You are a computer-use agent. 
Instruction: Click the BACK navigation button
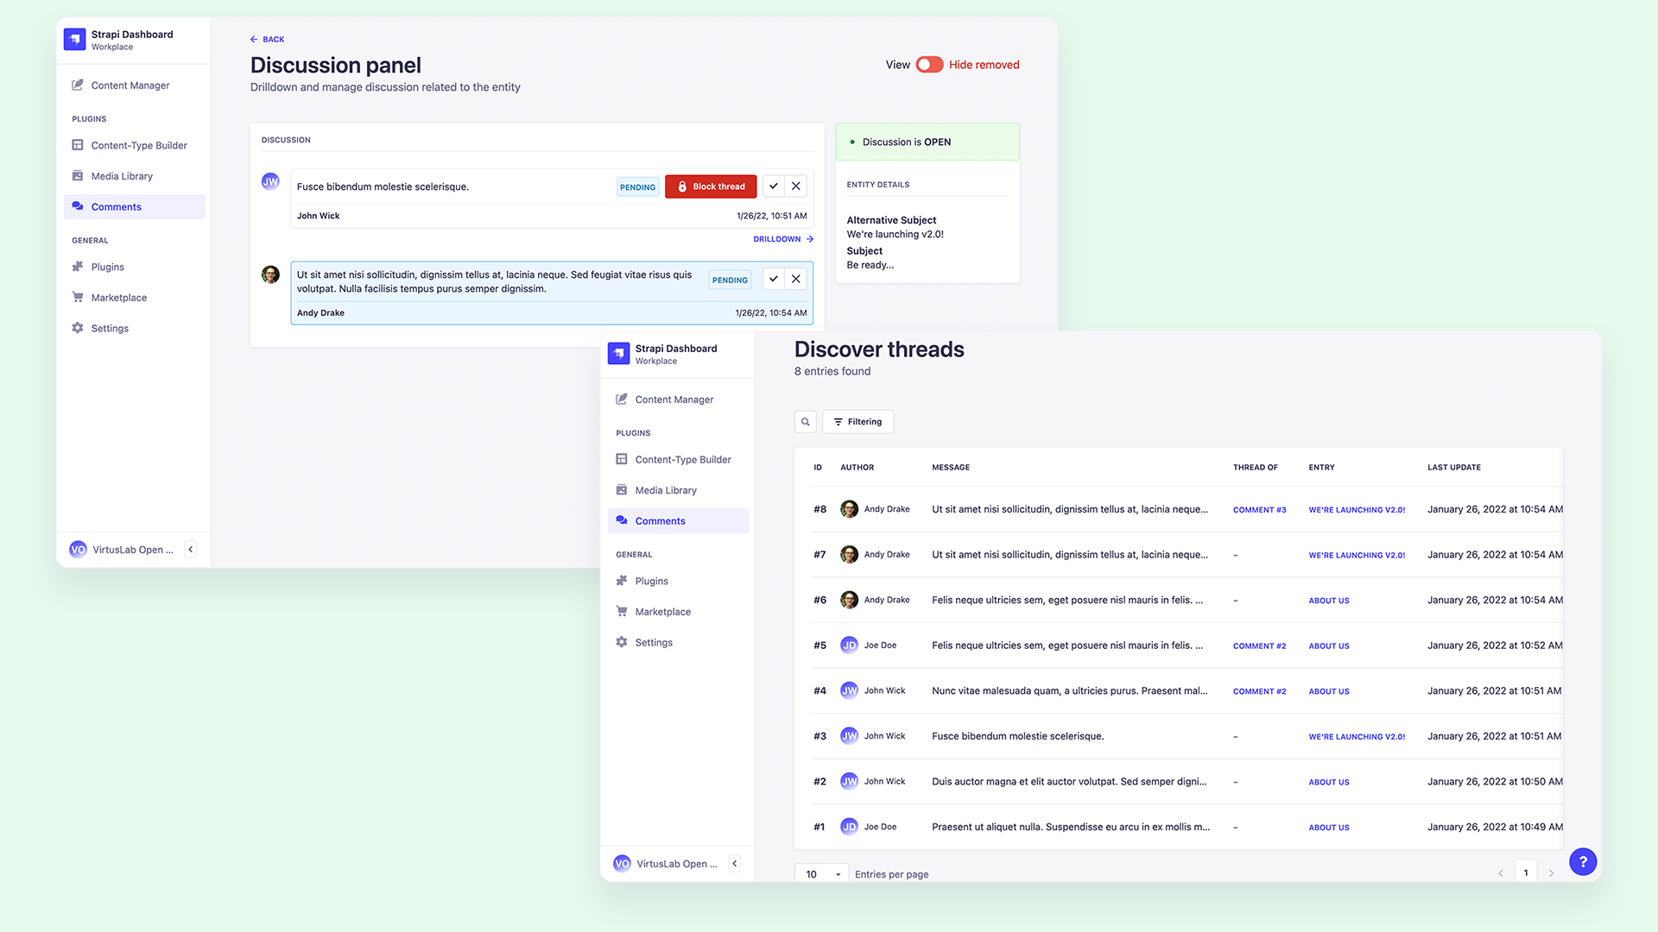coord(268,39)
